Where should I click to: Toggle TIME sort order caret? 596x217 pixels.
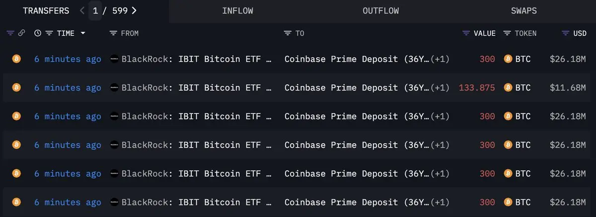click(x=82, y=33)
